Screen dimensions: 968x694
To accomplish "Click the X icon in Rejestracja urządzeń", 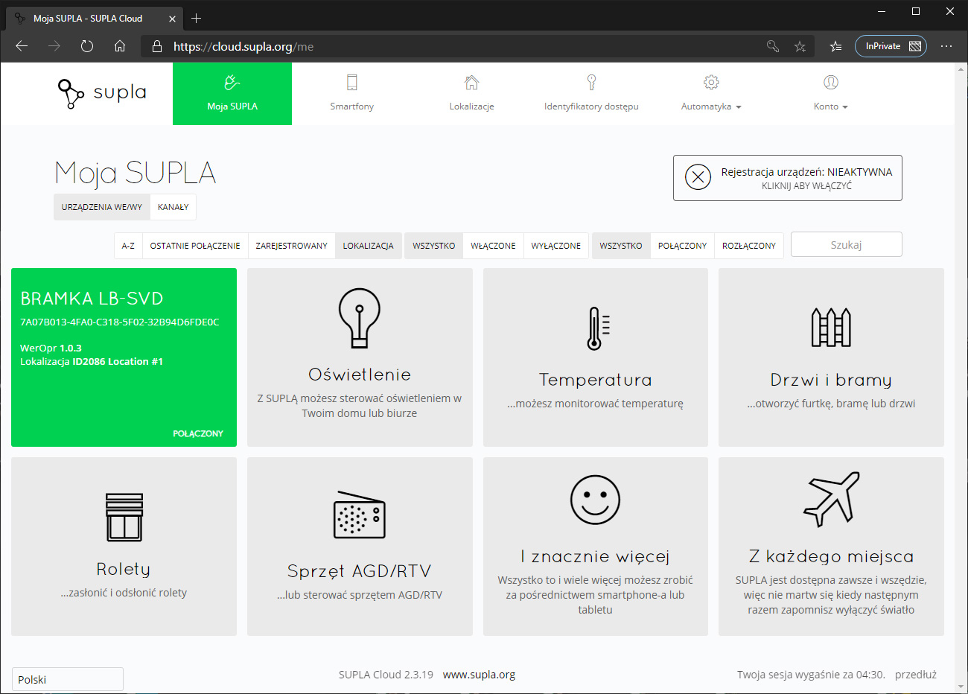I will point(698,177).
